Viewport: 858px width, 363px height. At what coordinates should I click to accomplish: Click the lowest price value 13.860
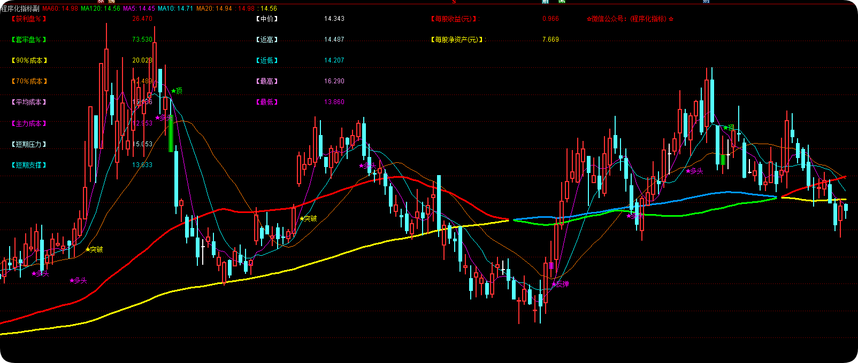(334, 102)
